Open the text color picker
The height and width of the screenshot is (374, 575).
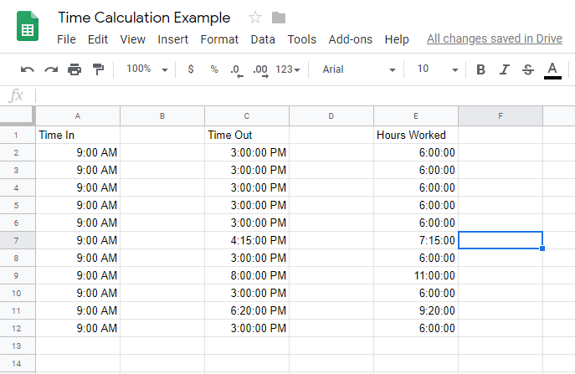coord(552,69)
